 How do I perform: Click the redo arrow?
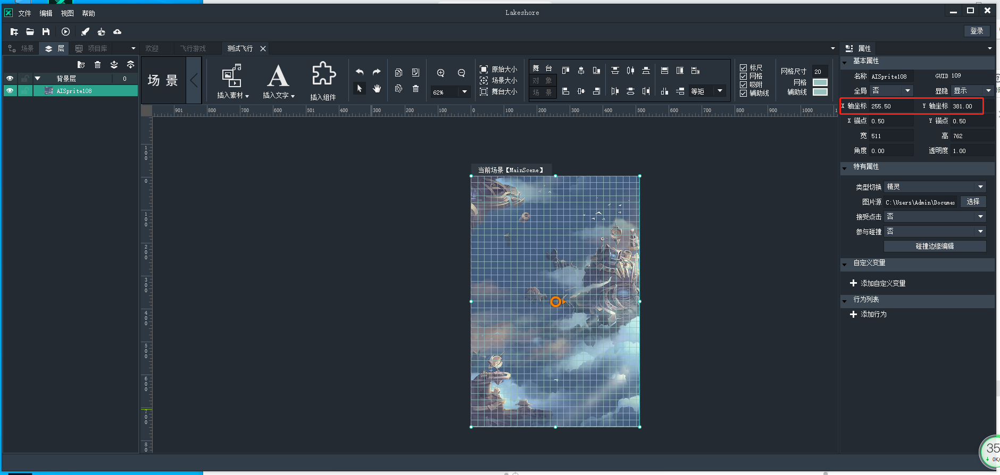coord(377,72)
